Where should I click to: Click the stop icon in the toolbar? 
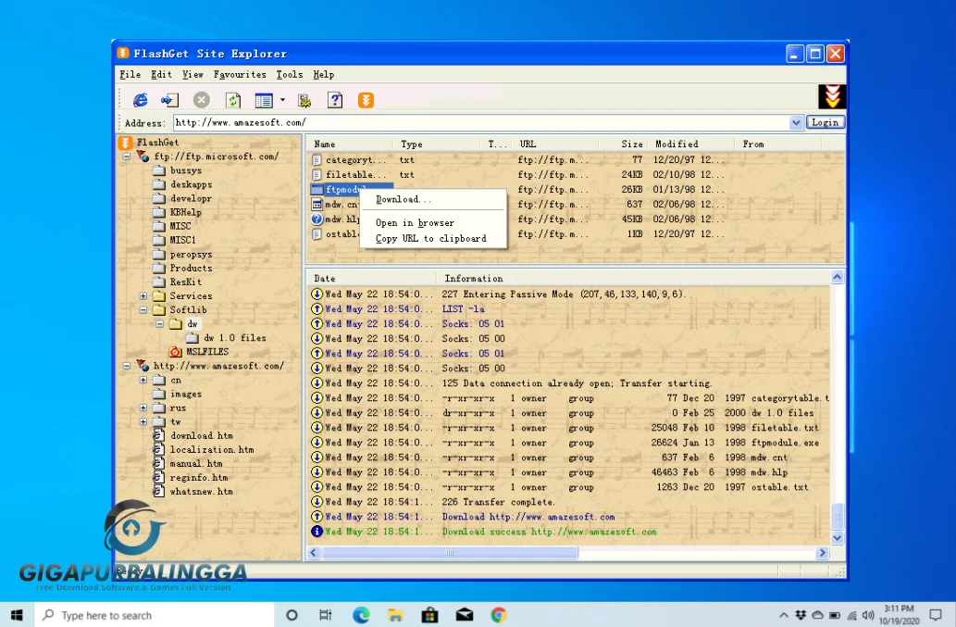(202, 100)
